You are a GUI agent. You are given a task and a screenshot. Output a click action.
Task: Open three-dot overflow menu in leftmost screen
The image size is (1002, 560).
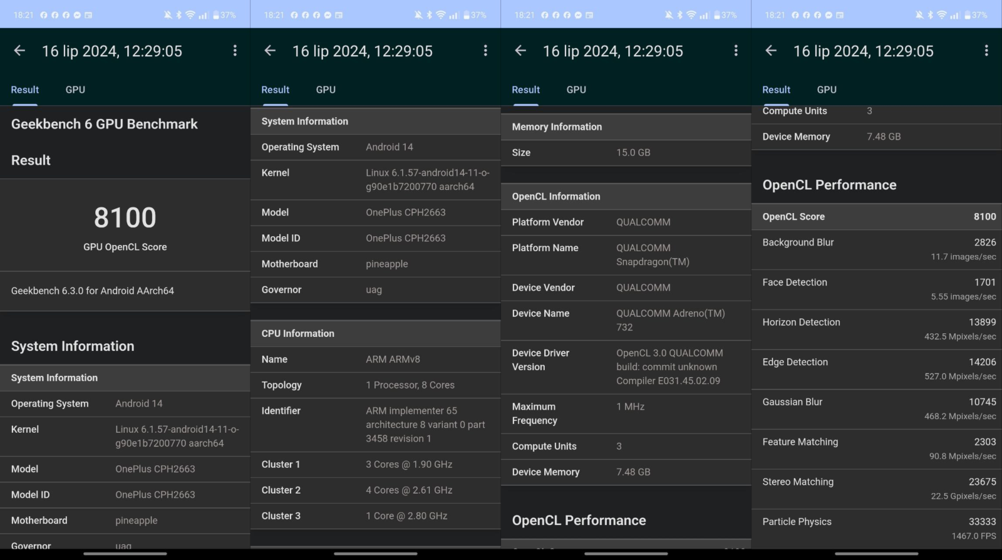tap(235, 51)
